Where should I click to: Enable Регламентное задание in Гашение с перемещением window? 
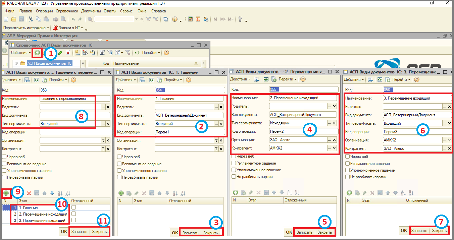point(4,164)
